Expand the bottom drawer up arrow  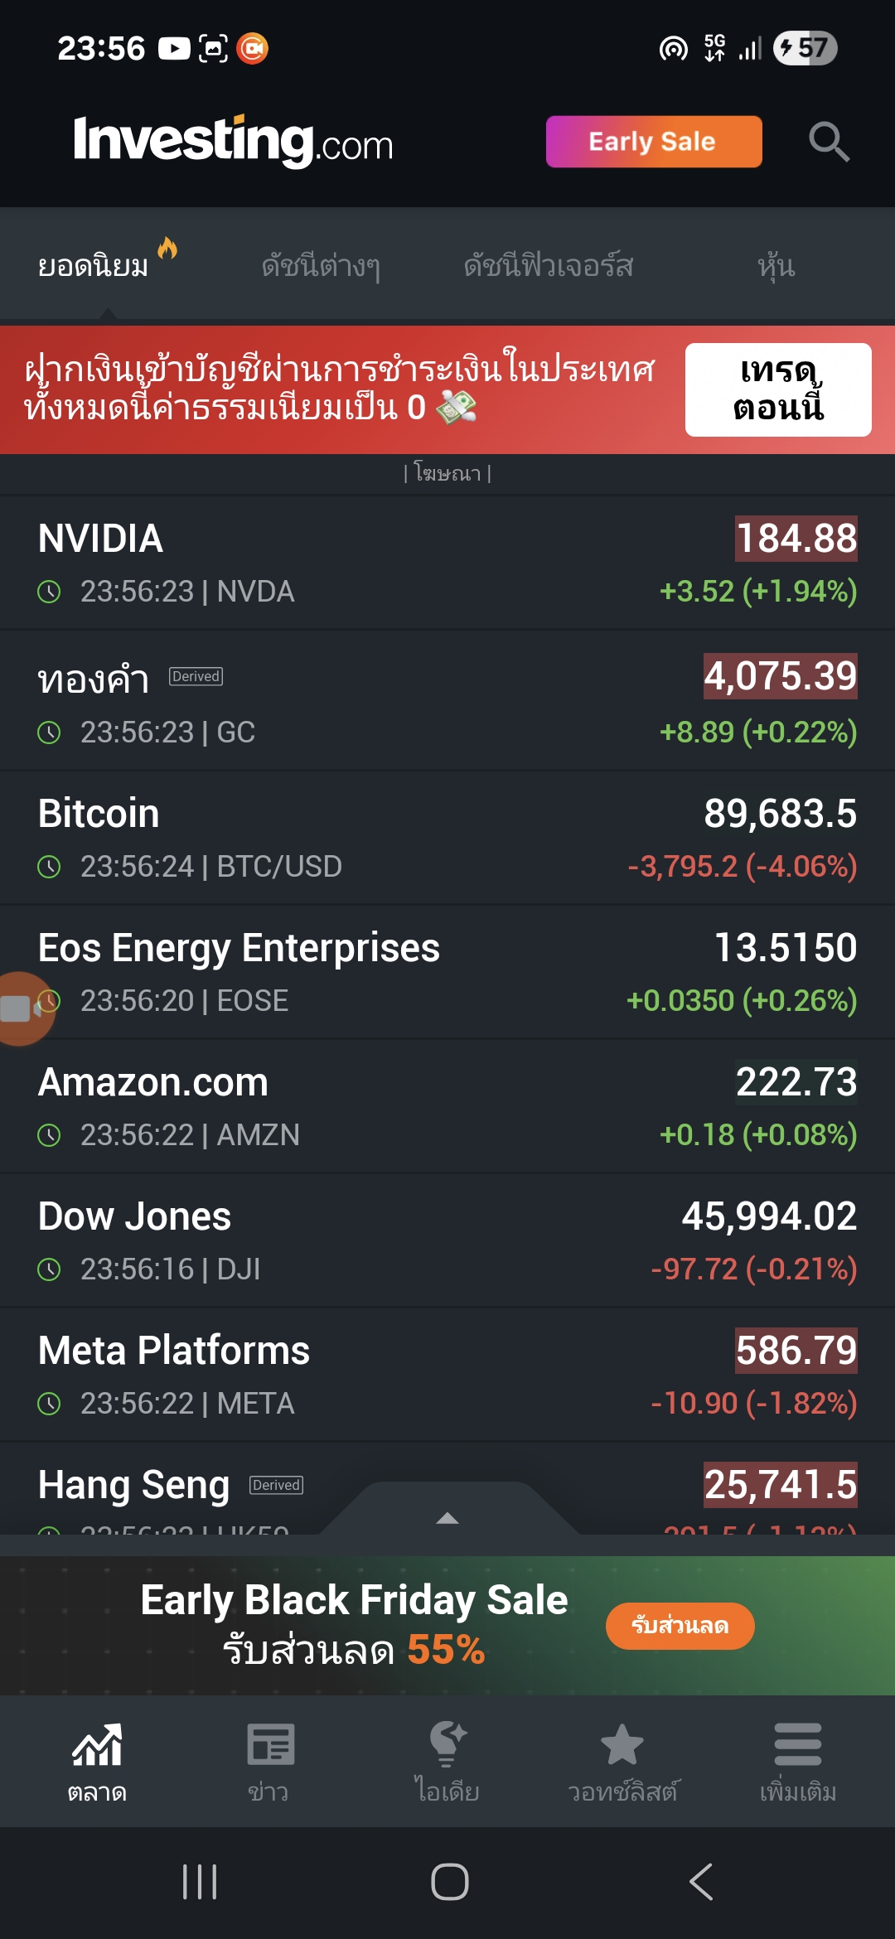[x=447, y=1517]
